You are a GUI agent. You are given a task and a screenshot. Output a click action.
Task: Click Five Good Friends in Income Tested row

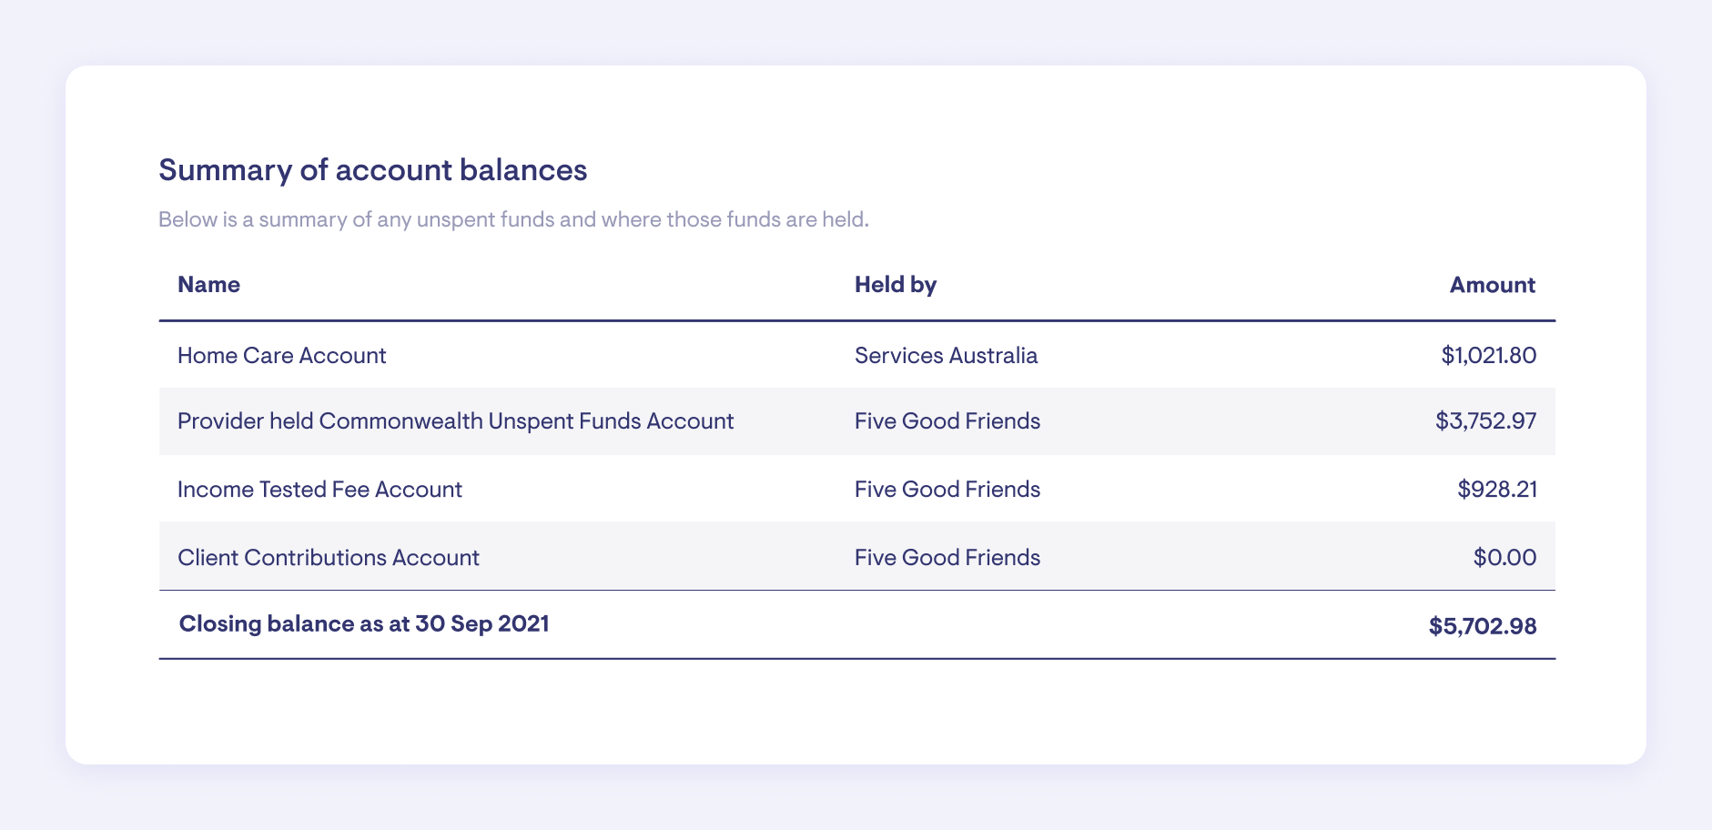point(947,490)
